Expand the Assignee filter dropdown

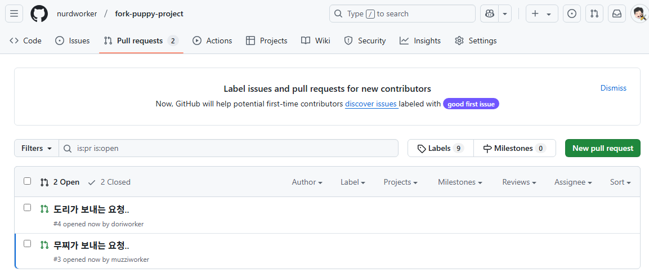tap(573, 182)
